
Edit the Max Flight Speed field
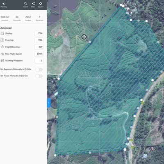tap(39, 54)
